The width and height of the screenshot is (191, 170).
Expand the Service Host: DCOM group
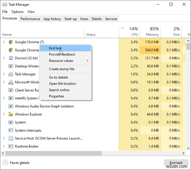point(4,138)
